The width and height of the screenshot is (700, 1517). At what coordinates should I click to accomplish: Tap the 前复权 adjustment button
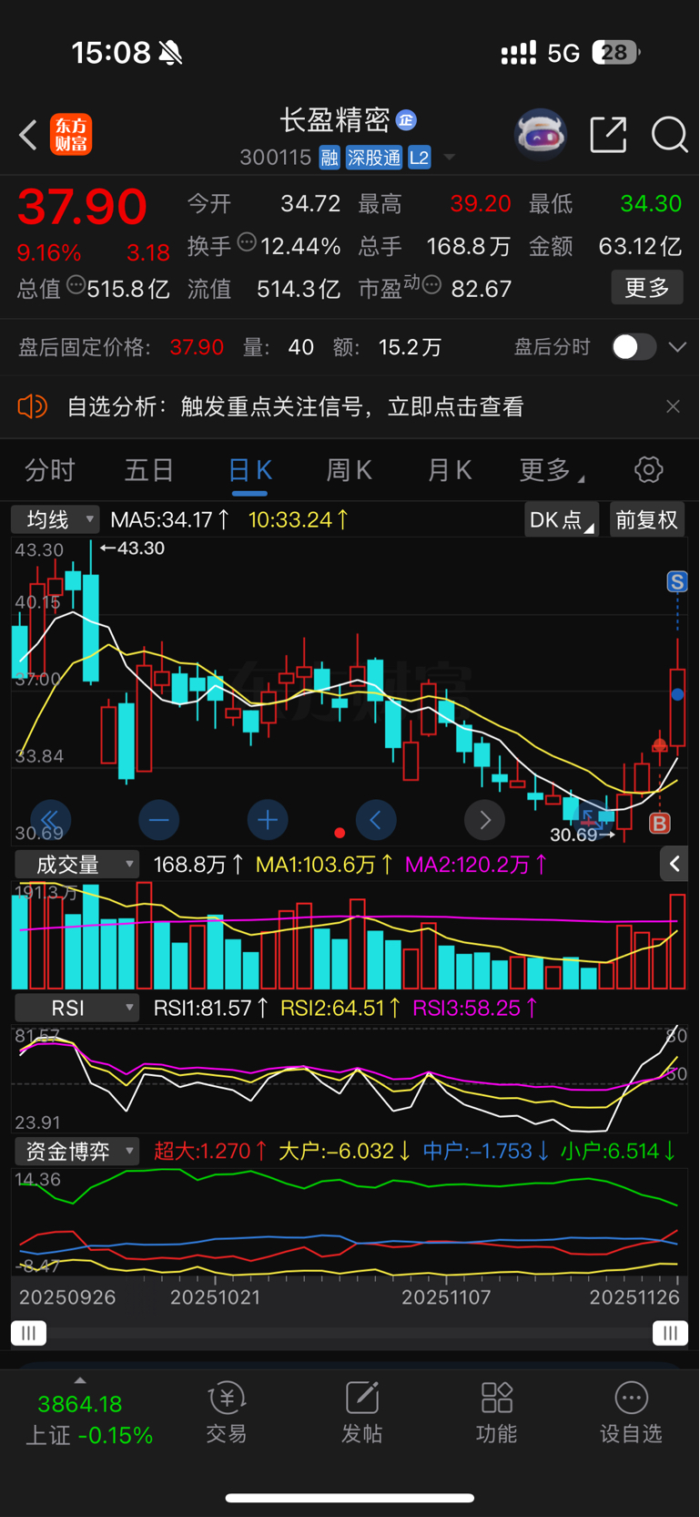[x=647, y=519]
